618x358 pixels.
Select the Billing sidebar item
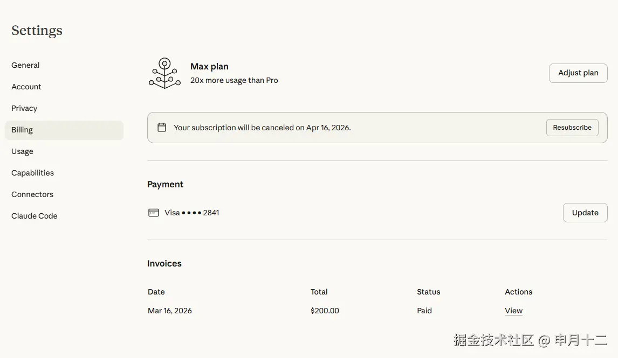coord(22,130)
